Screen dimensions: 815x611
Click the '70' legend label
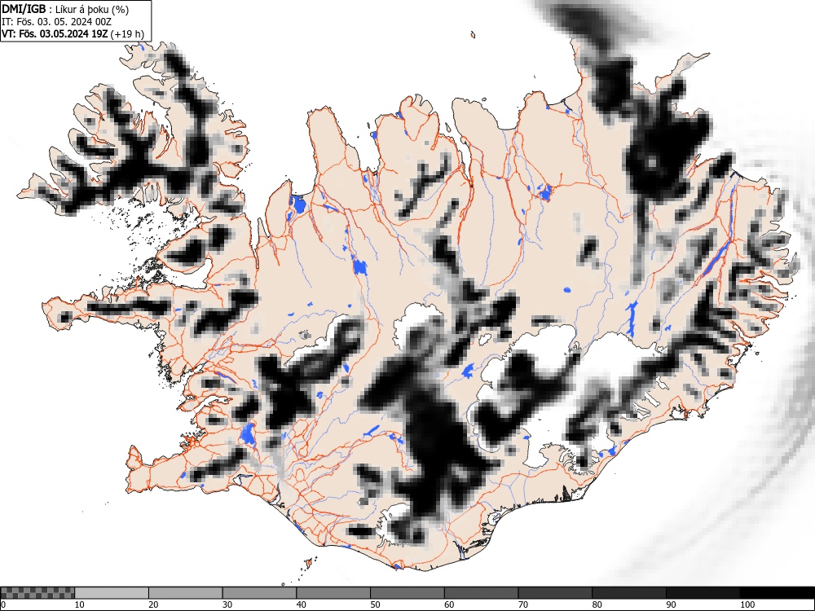[522, 604]
